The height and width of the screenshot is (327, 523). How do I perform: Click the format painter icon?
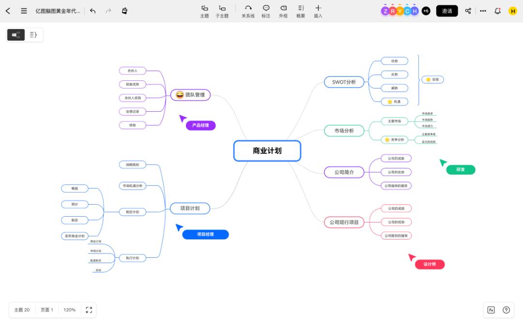click(124, 11)
